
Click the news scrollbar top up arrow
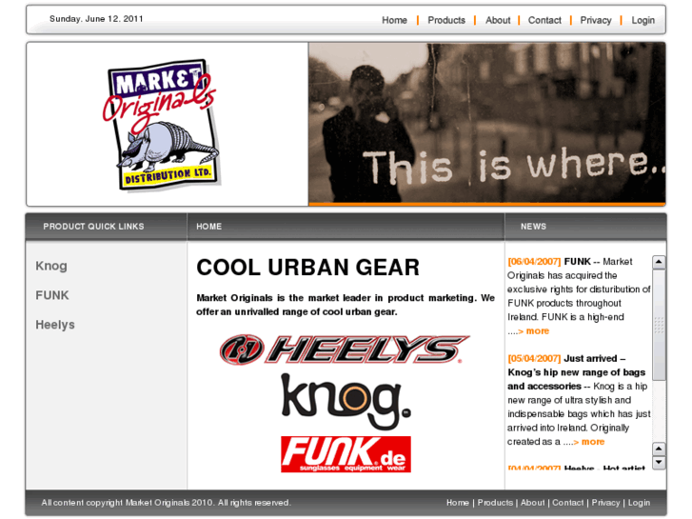[x=659, y=262]
